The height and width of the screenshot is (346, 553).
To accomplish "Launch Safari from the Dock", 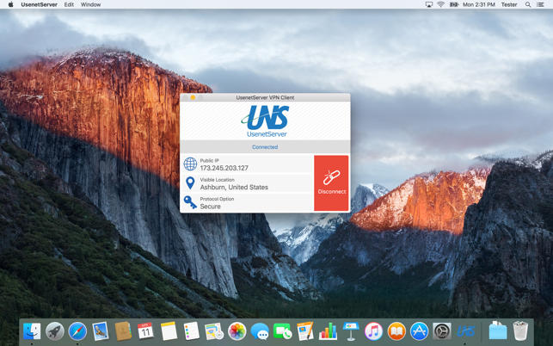I will pyautogui.click(x=77, y=331).
